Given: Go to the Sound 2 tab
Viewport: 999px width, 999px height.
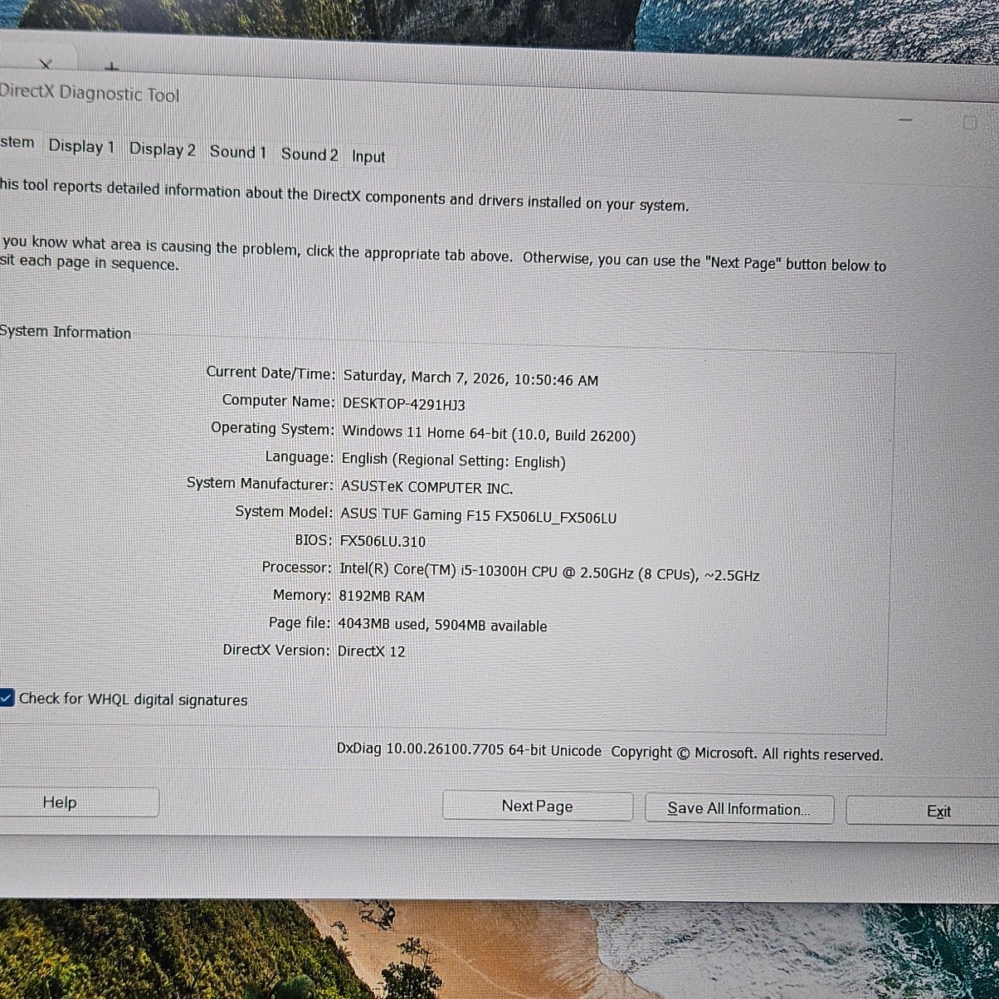Looking at the screenshot, I should [x=309, y=154].
